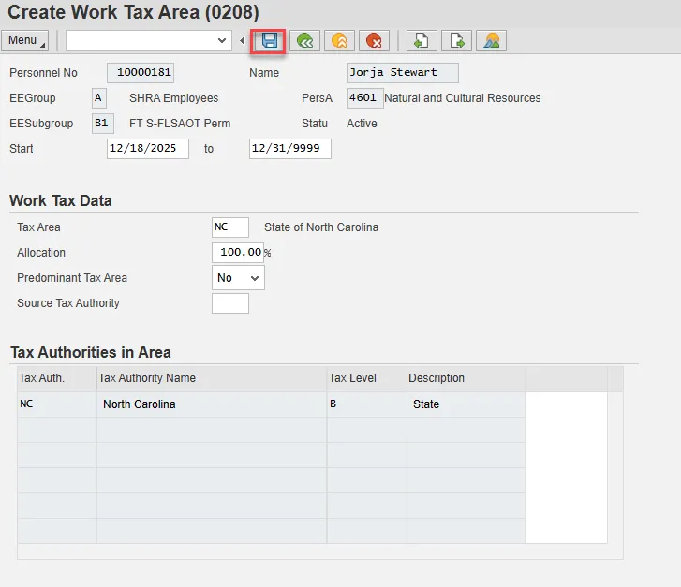Click the Tax Authority Name column header

tap(211, 378)
